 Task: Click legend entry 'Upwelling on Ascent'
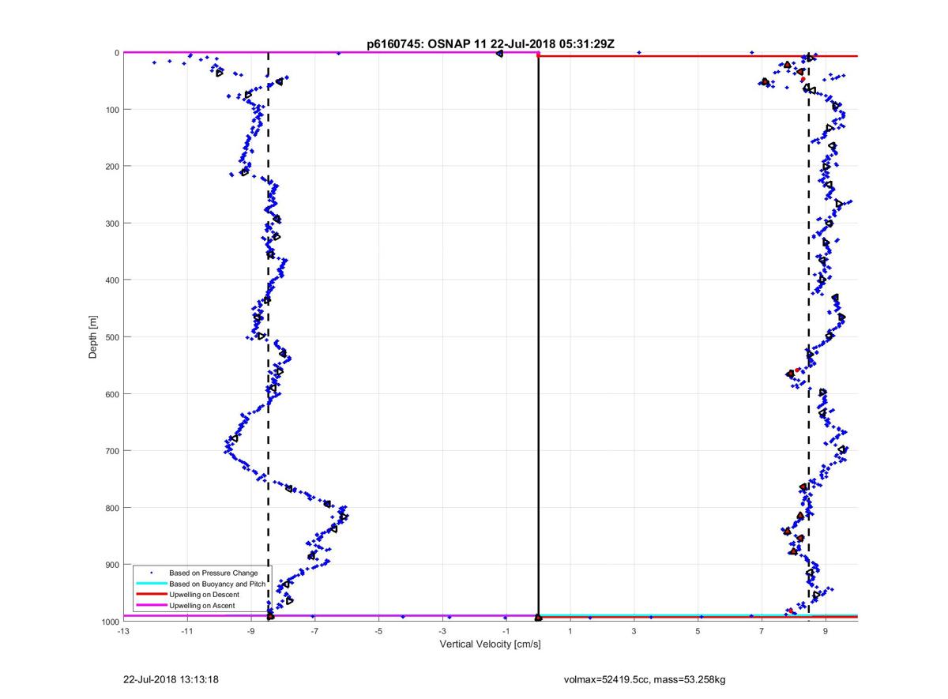(x=203, y=606)
